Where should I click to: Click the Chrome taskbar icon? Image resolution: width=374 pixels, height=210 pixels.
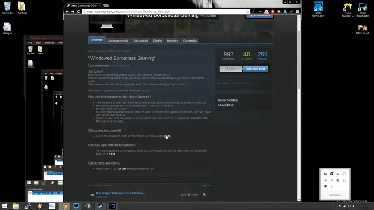coord(64,206)
